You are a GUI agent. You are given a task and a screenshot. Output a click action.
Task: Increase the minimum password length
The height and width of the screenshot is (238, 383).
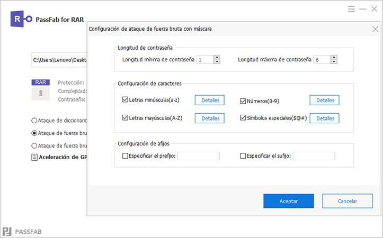(217, 57)
